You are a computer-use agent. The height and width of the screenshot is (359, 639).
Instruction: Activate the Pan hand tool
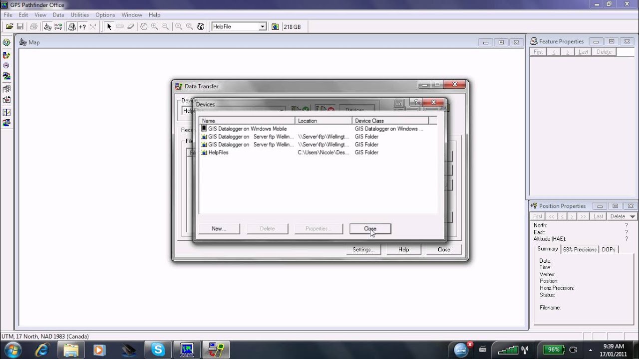tap(143, 26)
